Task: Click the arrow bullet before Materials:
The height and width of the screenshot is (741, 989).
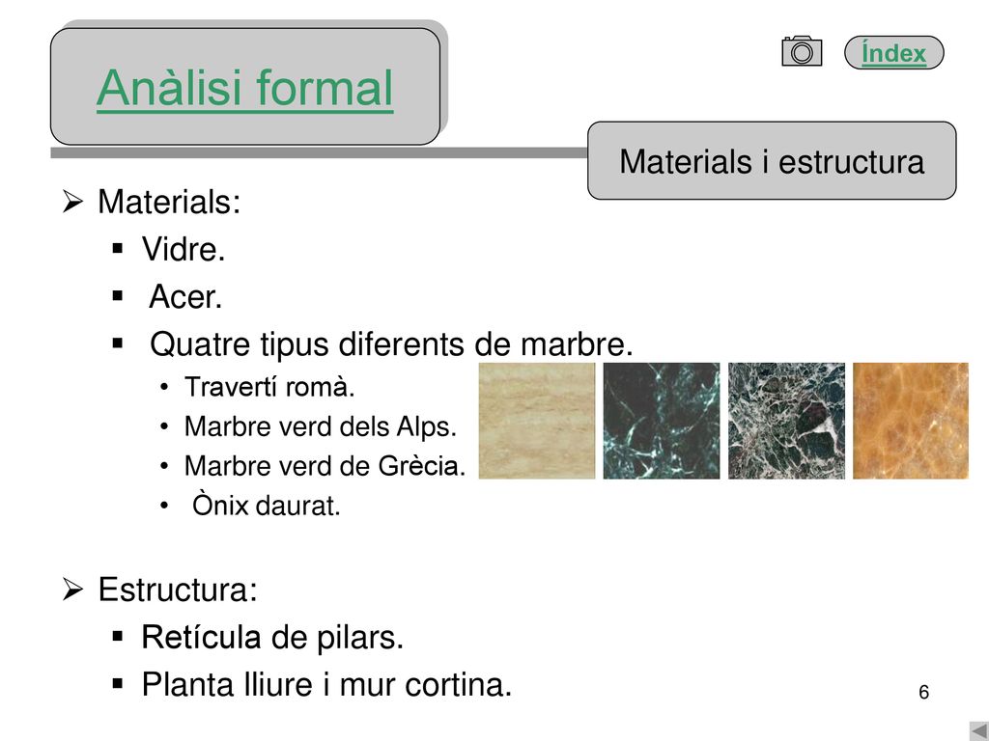Action: (x=72, y=203)
